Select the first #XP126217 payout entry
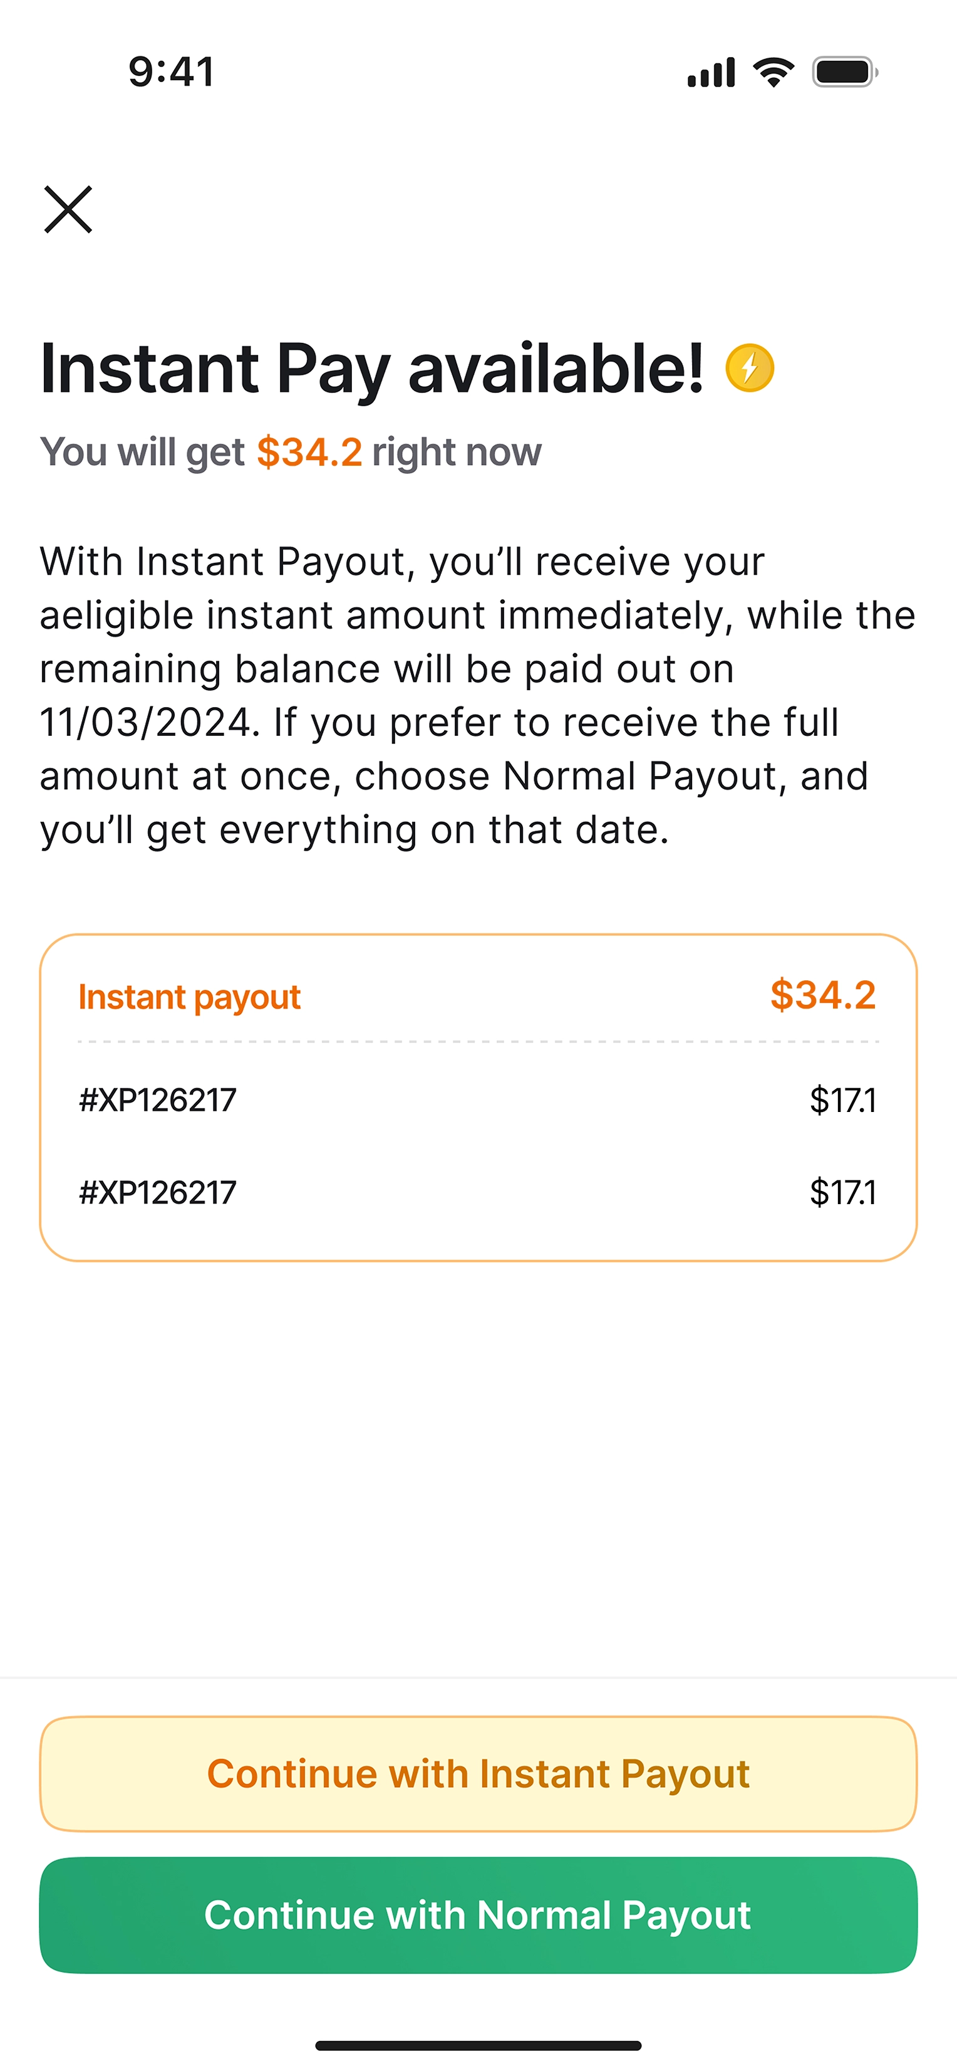Image resolution: width=957 pixels, height=2056 pixels. 158,1100
